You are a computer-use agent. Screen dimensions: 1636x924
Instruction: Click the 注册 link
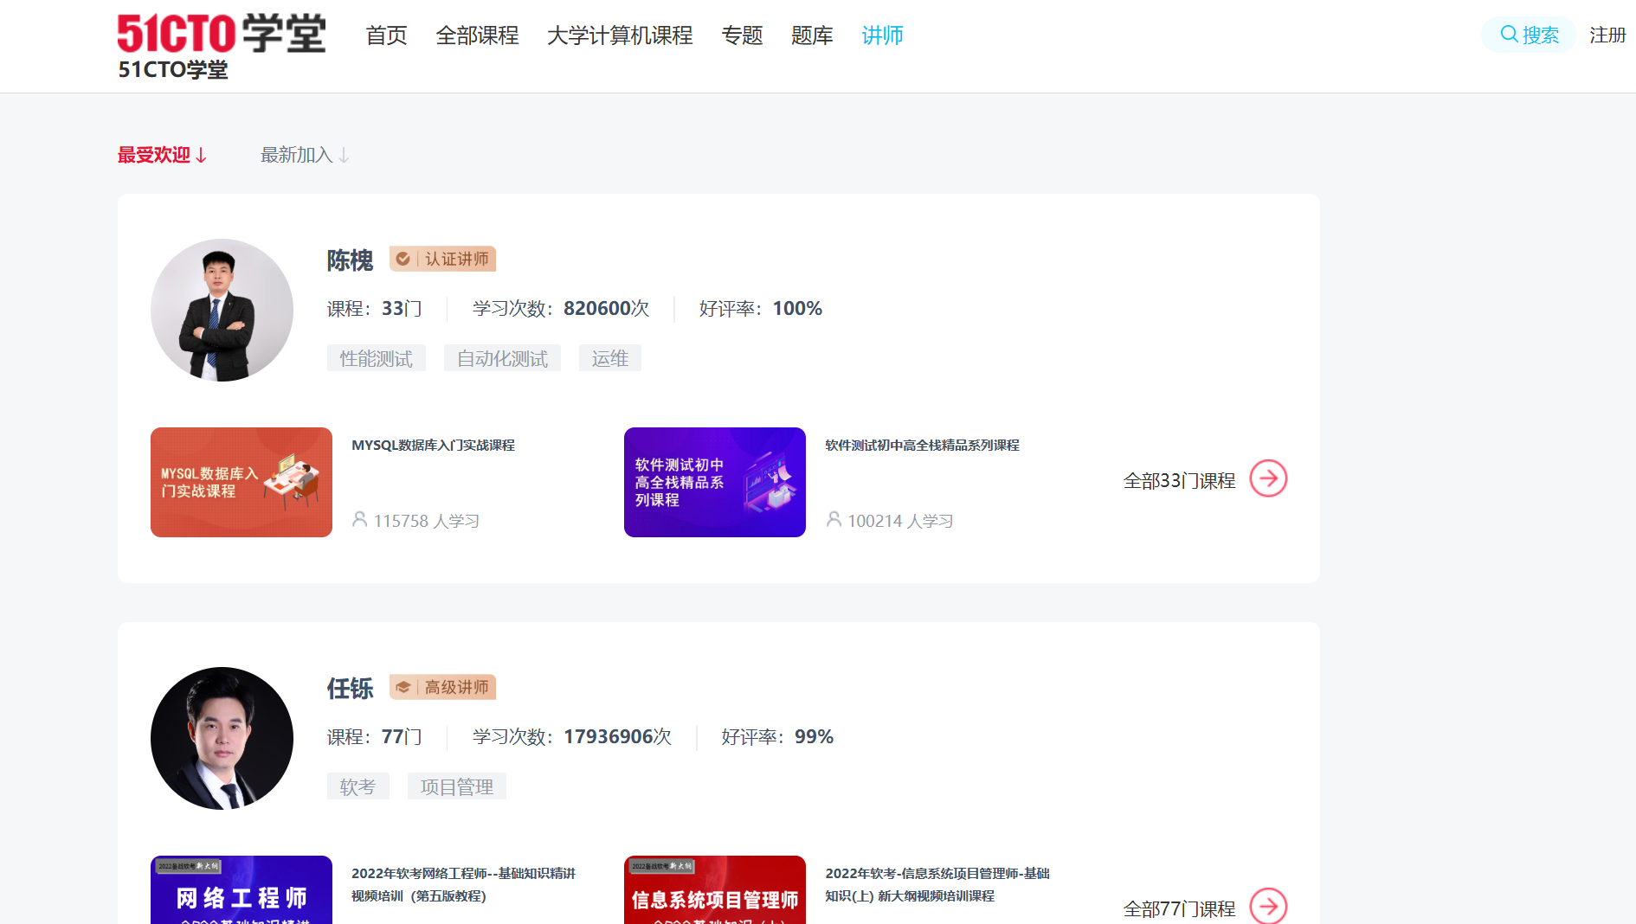pyautogui.click(x=1607, y=35)
